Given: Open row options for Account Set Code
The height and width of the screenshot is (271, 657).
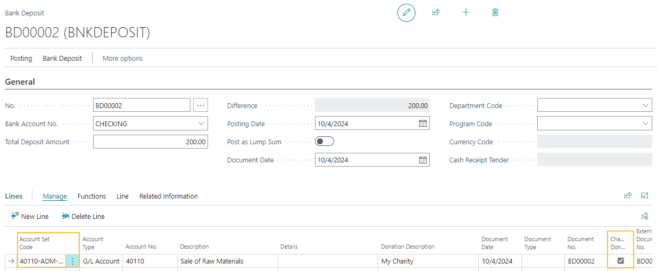Looking at the screenshot, I should pos(72,261).
